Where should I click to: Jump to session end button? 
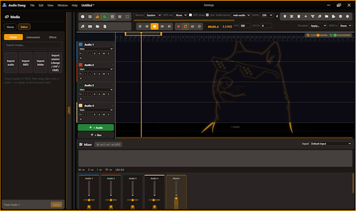(170, 27)
